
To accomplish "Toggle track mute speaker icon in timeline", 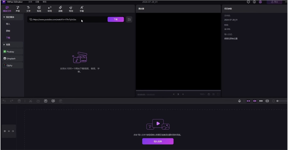I will click(13, 131).
